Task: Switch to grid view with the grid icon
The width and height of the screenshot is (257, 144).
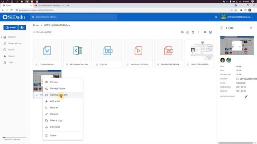Action: (205, 32)
